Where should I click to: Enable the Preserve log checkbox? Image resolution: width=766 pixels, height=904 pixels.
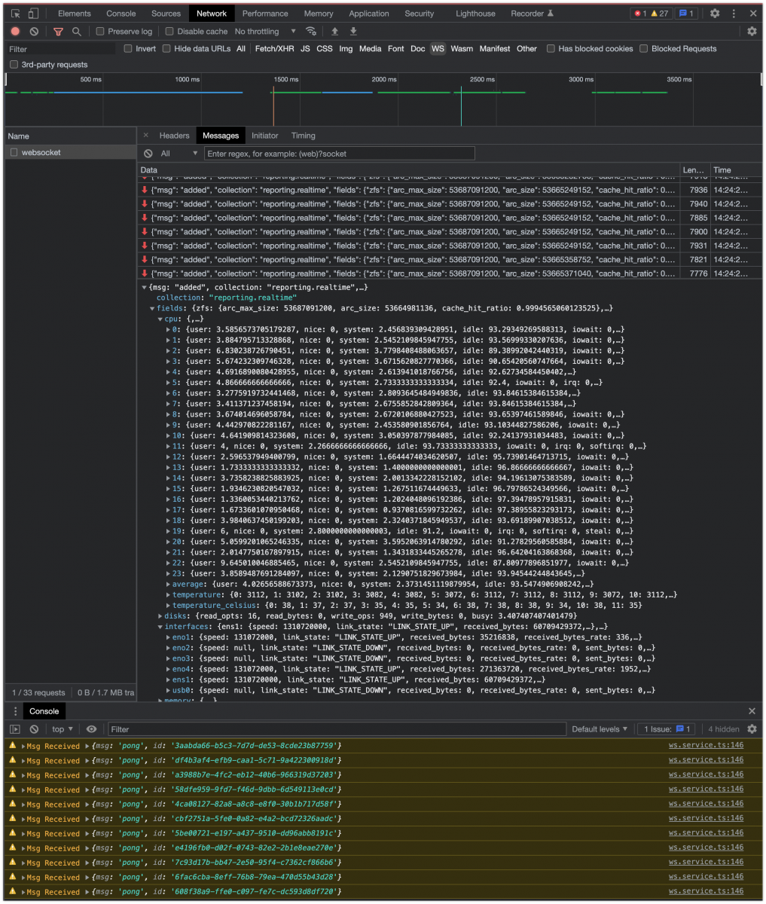pyautogui.click(x=100, y=32)
